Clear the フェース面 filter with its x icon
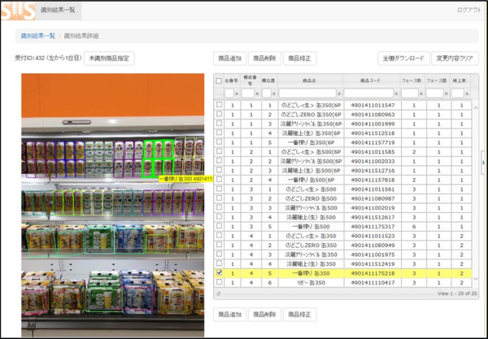Image resolution: width=488 pixels, height=339 pixels. point(446,93)
